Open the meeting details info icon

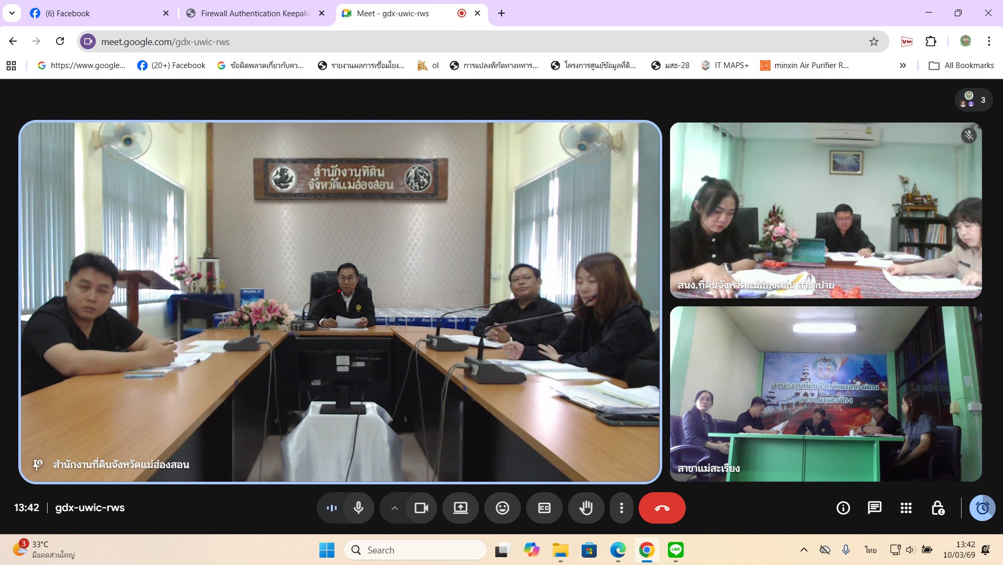pyautogui.click(x=843, y=508)
